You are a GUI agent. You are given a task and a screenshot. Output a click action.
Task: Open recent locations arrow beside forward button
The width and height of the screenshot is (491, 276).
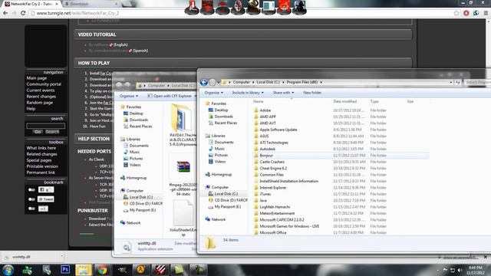pos(219,82)
